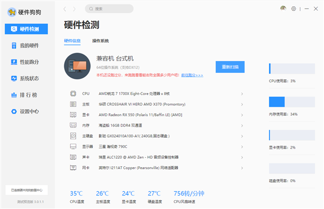Click the 显卡使用率 usage bar
The image size is (324, 209).
click(x=292, y=135)
